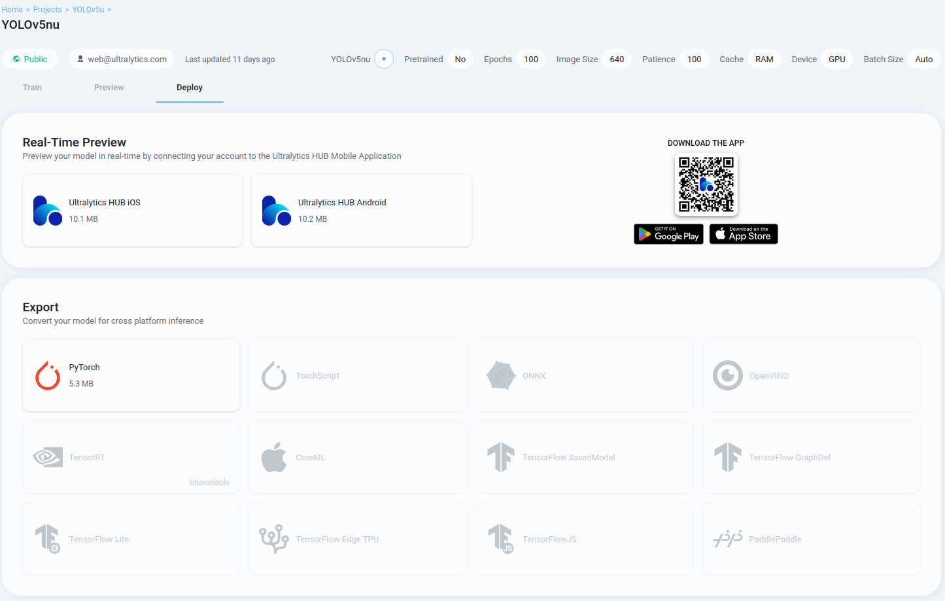Click the TensorFlow Edge TPU icon
This screenshot has height=601, width=945.
click(x=274, y=539)
